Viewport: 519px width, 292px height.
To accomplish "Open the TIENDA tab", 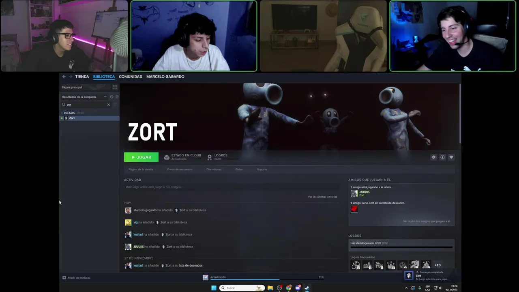I will [82, 77].
